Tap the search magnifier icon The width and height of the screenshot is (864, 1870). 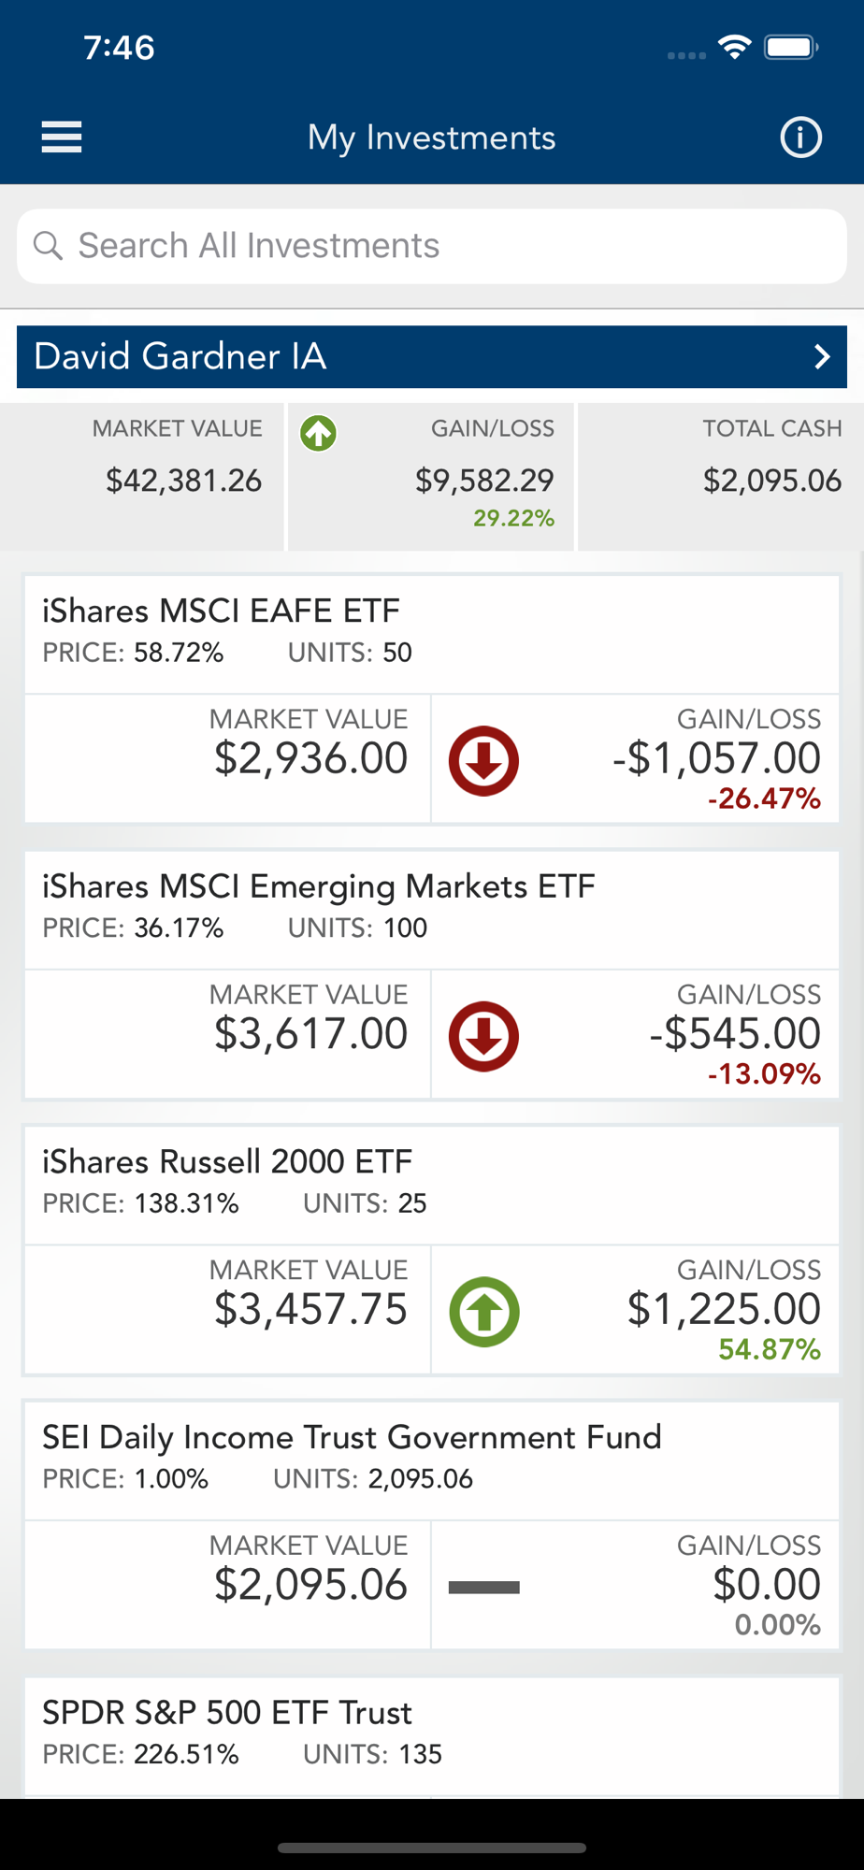click(x=48, y=246)
